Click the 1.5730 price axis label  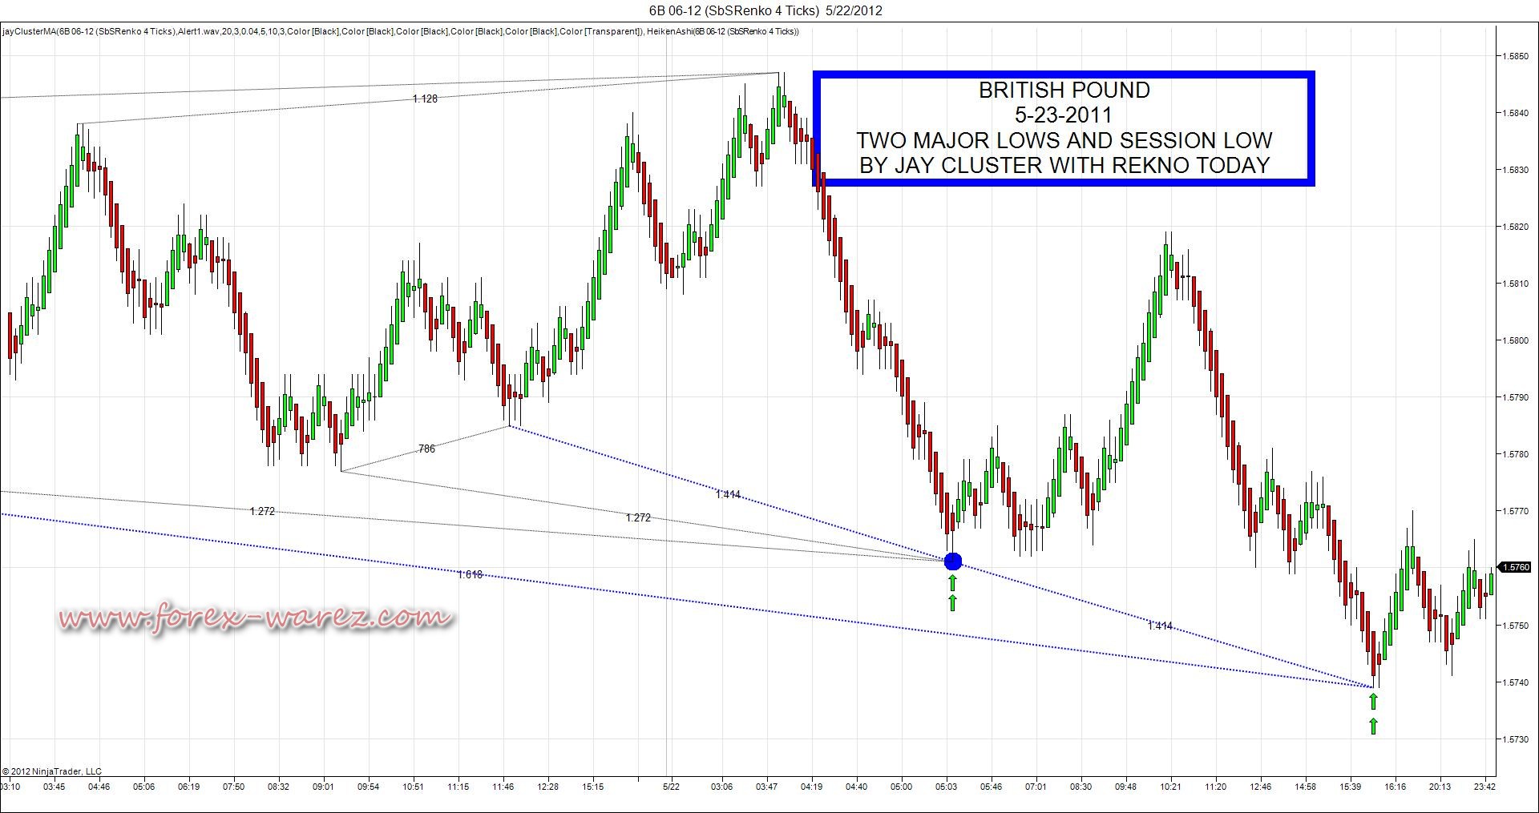[1517, 739]
